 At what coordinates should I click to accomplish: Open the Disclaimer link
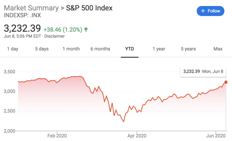coord(55,36)
